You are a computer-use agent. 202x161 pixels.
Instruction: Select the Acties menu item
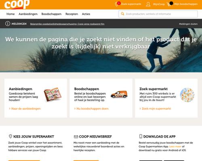(x=86, y=14)
